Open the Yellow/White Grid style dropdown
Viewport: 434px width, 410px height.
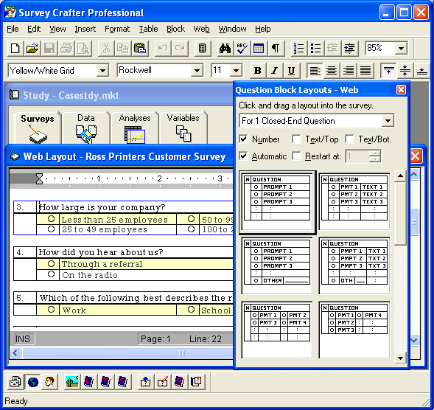click(x=102, y=71)
